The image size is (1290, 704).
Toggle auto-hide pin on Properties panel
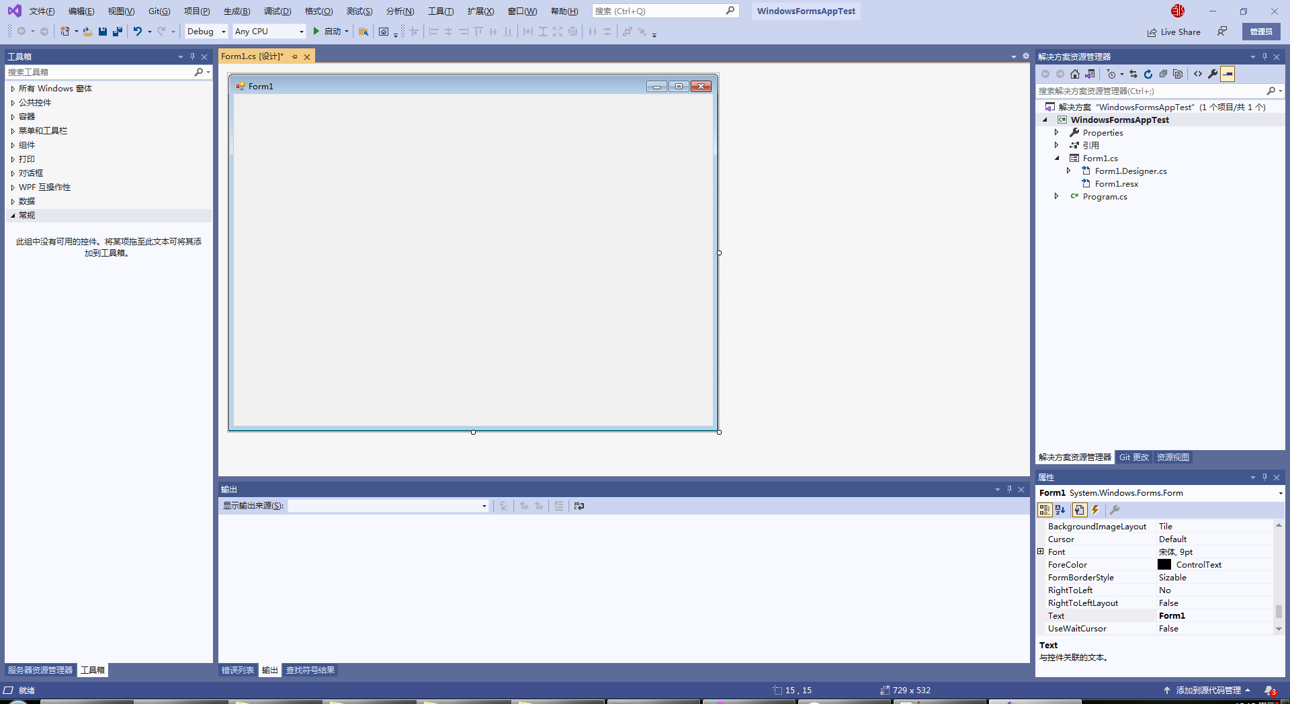(1264, 477)
